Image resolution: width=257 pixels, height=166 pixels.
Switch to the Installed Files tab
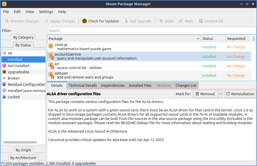coord(140,85)
